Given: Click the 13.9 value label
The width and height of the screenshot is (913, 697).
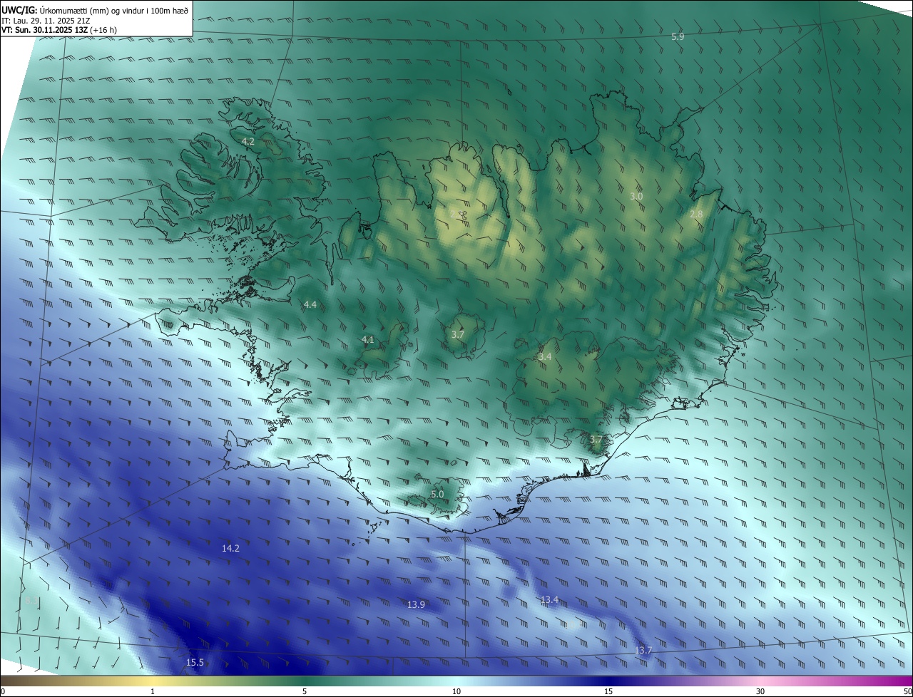Looking at the screenshot, I should coord(416,604).
